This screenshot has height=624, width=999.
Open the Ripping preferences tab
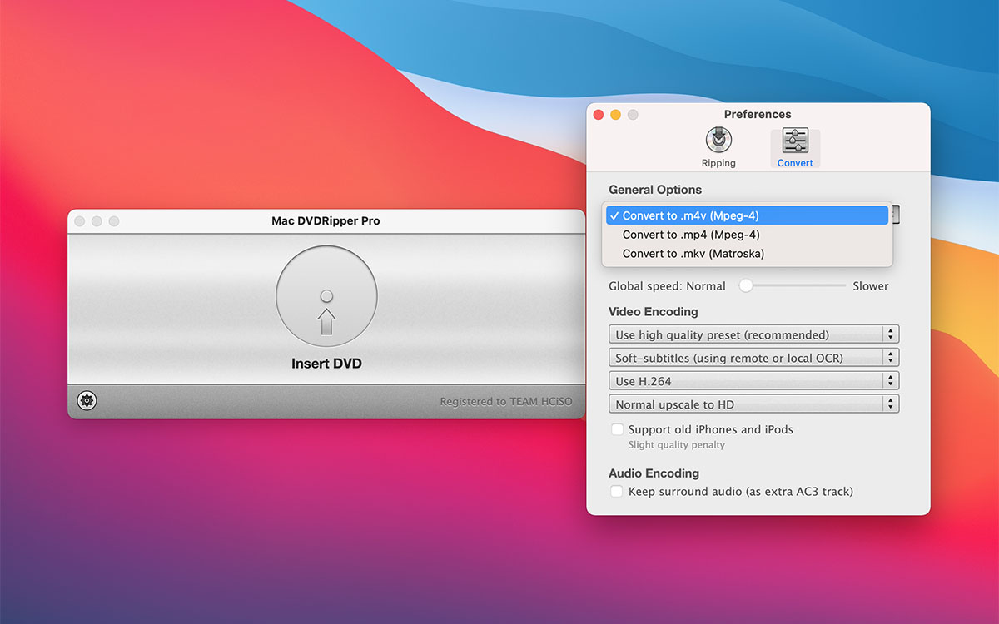point(718,147)
